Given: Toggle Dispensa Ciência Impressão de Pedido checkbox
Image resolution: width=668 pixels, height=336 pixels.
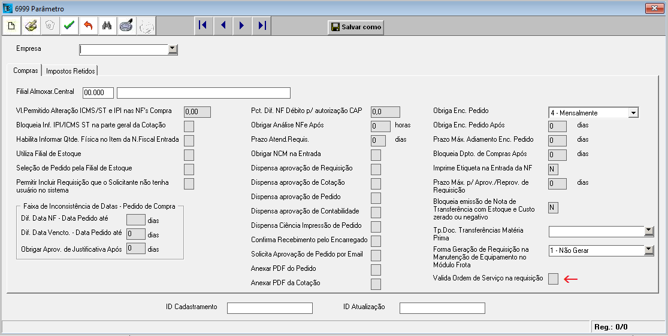Looking at the screenshot, I should coord(376,227).
